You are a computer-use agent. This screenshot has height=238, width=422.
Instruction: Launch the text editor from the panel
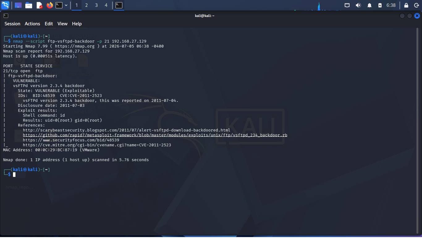[x=39, y=5]
